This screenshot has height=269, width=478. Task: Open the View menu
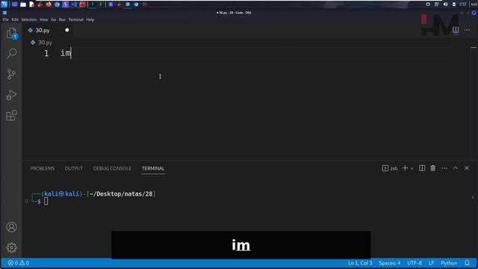click(43, 19)
